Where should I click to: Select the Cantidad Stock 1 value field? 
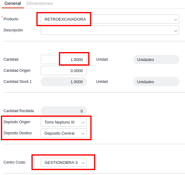click(64, 82)
